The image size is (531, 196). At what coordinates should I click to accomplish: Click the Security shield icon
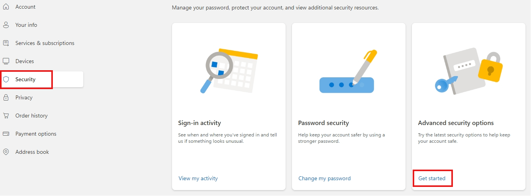(6, 79)
